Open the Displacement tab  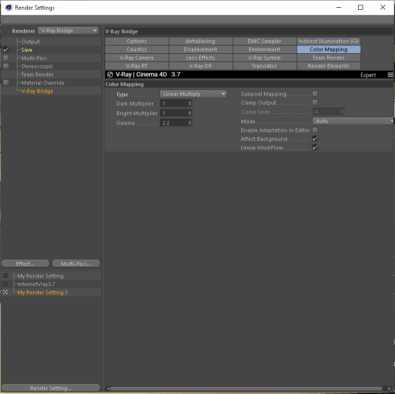pyautogui.click(x=201, y=49)
